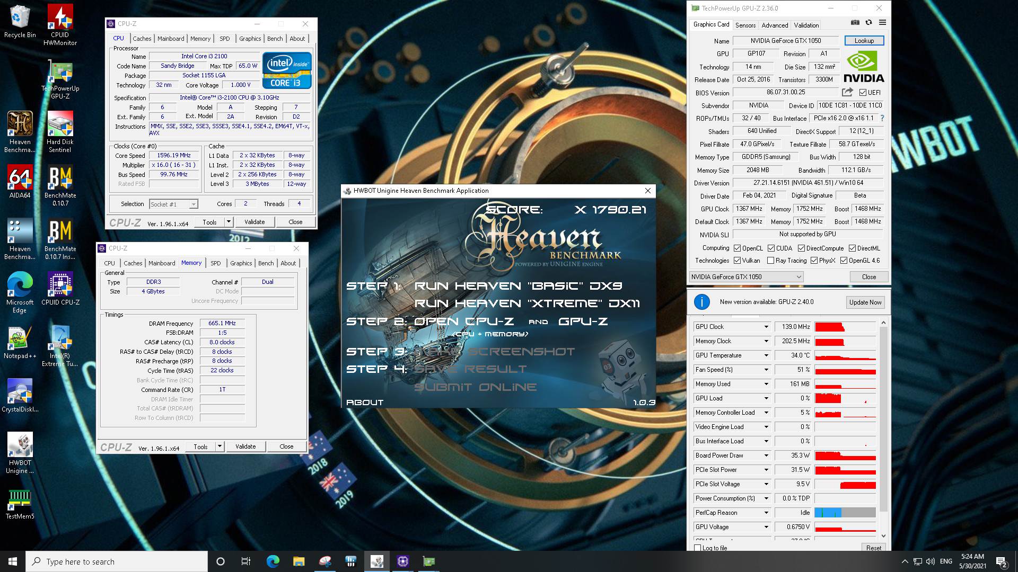1018x572 pixels.
Task: Open GPU-Z hamburger menu icon
Action: pyautogui.click(x=882, y=23)
